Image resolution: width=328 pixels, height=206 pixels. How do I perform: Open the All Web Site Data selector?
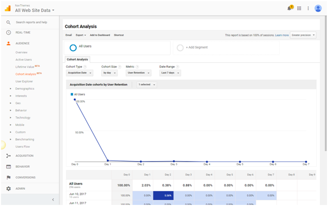tap(34, 10)
